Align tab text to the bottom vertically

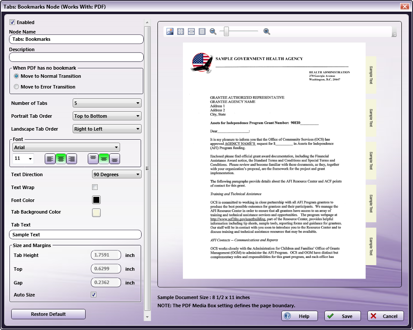click(x=114, y=159)
